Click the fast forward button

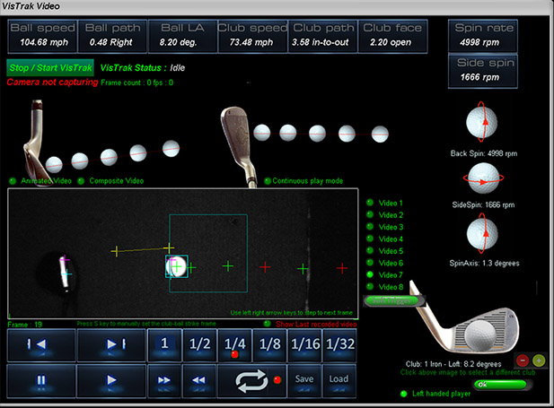click(164, 380)
